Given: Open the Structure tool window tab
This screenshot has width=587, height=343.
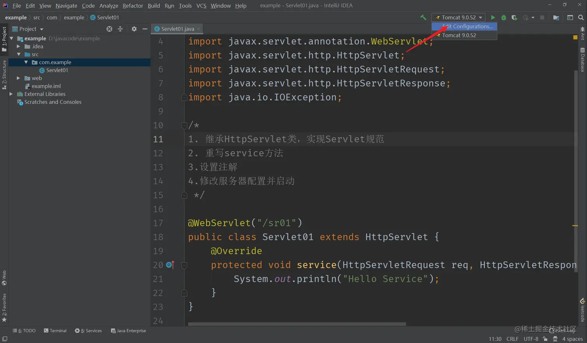Looking at the screenshot, I should point(4,74).
